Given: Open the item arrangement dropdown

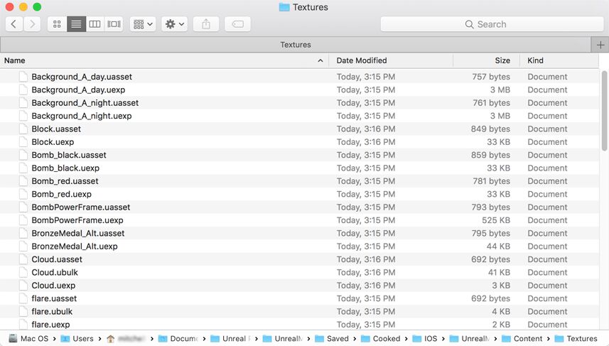Looking at the screenshot, I should point(143,24).
